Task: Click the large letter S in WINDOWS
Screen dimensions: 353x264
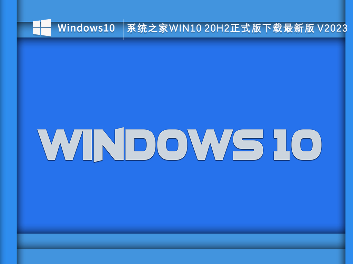Action: click(248, 145)
